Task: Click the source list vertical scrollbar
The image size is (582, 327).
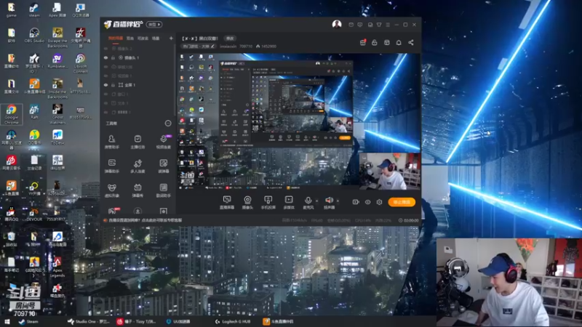Action: 175,80
